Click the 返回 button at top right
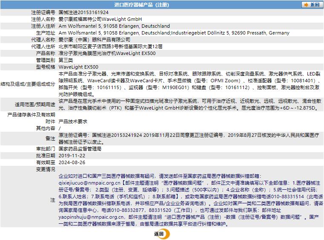This screenshot has height=240, width=324. coord(312,5)
